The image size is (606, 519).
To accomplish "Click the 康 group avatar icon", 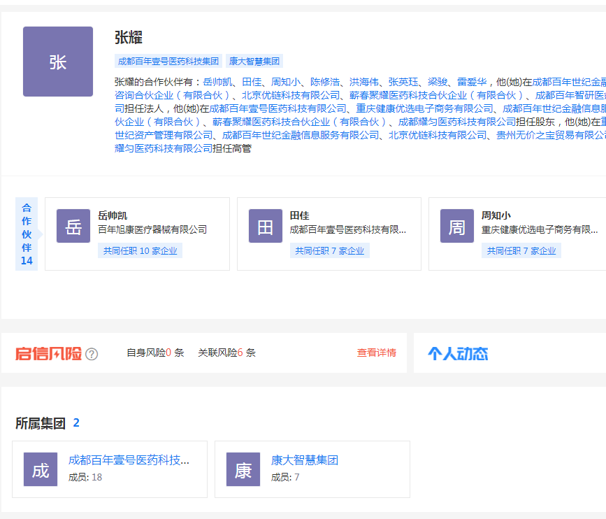I will coord(243,469).
